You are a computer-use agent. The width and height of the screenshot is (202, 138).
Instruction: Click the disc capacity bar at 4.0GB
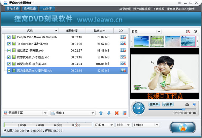point(40,125)
